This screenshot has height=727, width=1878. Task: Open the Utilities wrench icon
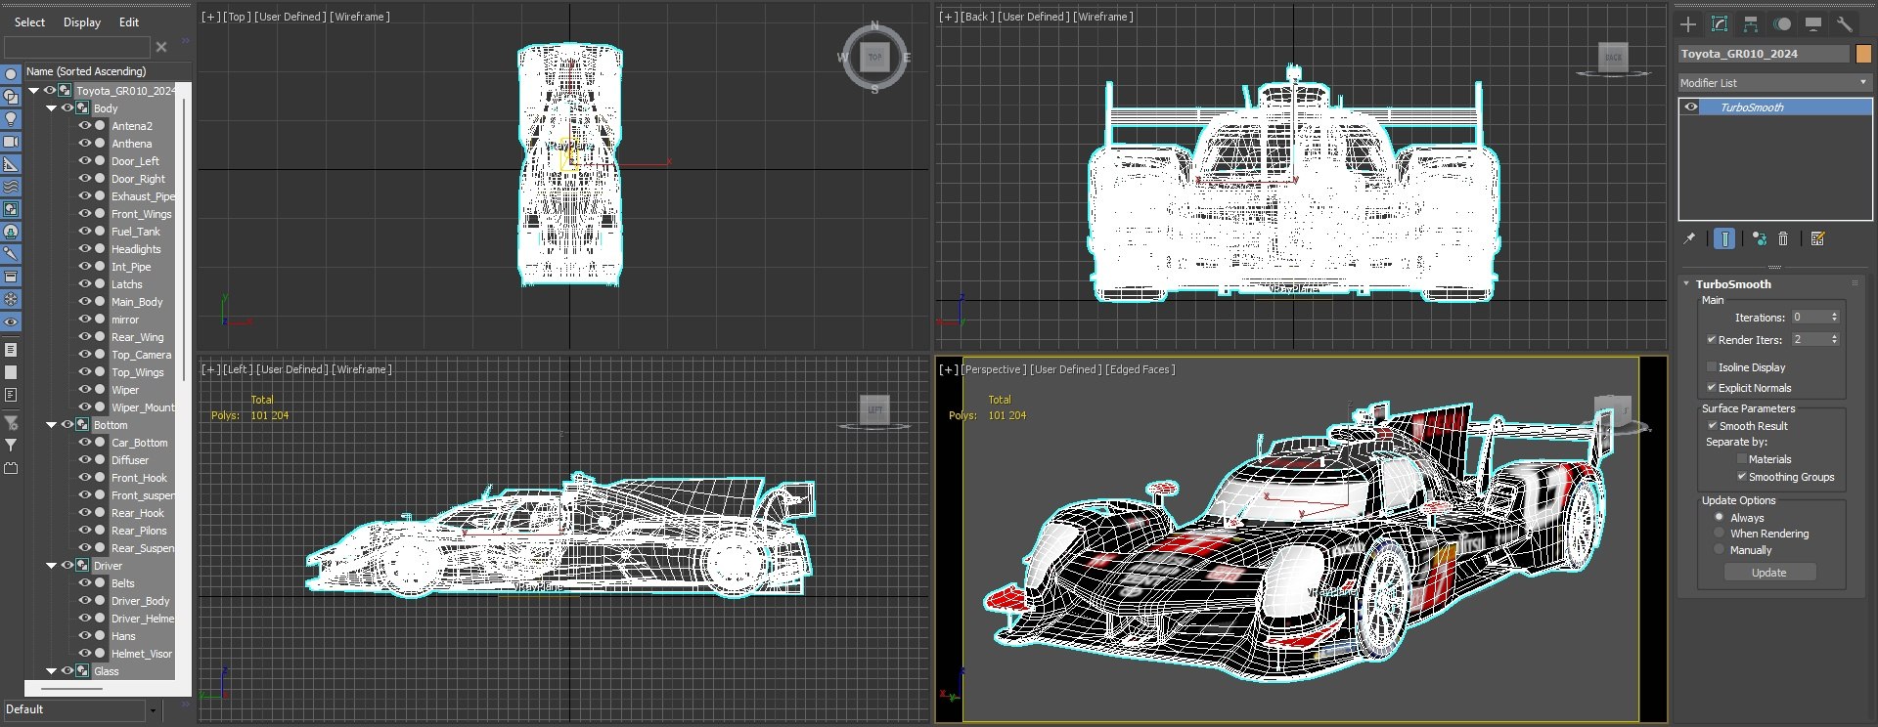[x=1845, y=24]
